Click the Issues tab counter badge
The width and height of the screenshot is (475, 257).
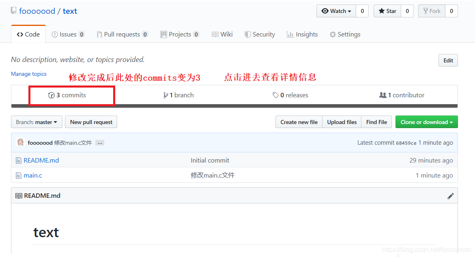coord(82,34)
